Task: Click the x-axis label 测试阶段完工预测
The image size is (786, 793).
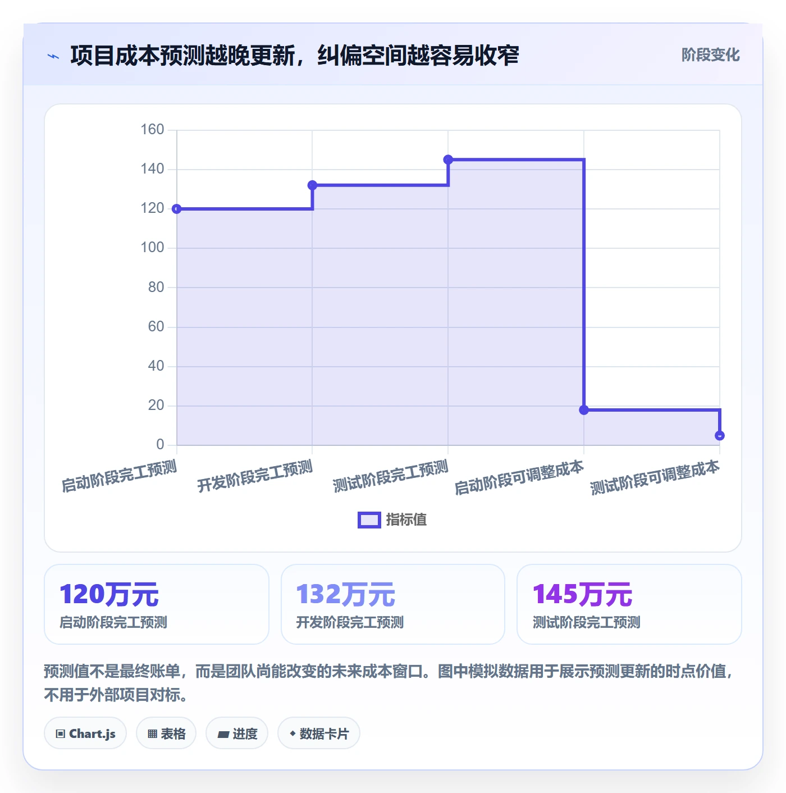Action: tap(391, 476)
